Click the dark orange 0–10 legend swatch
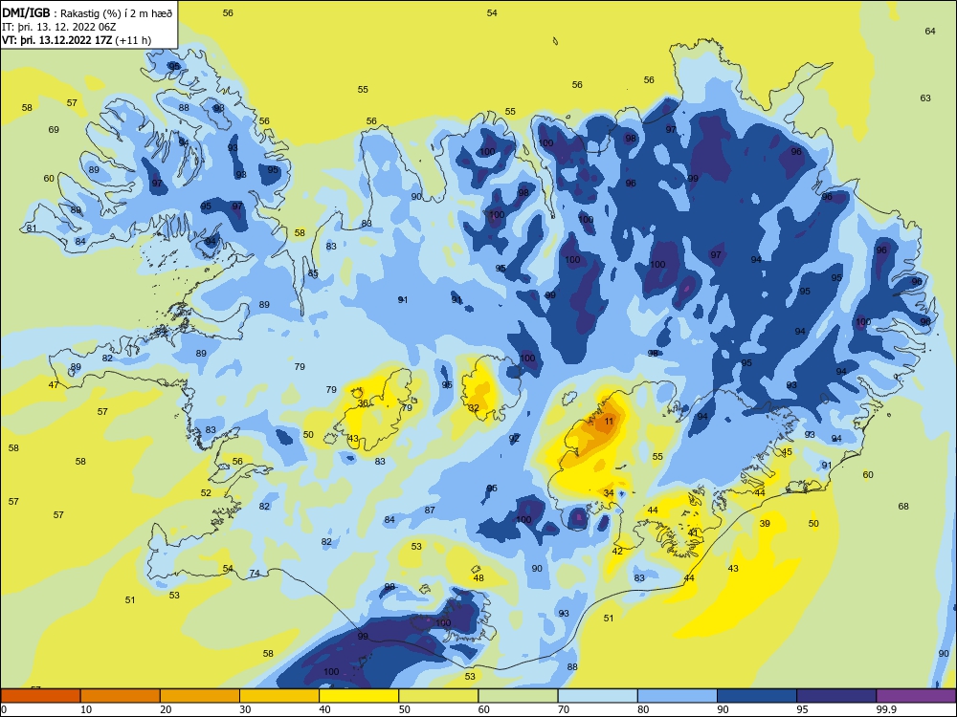 40,696
